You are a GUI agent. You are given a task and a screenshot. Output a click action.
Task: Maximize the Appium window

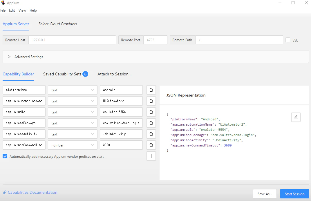293,3
